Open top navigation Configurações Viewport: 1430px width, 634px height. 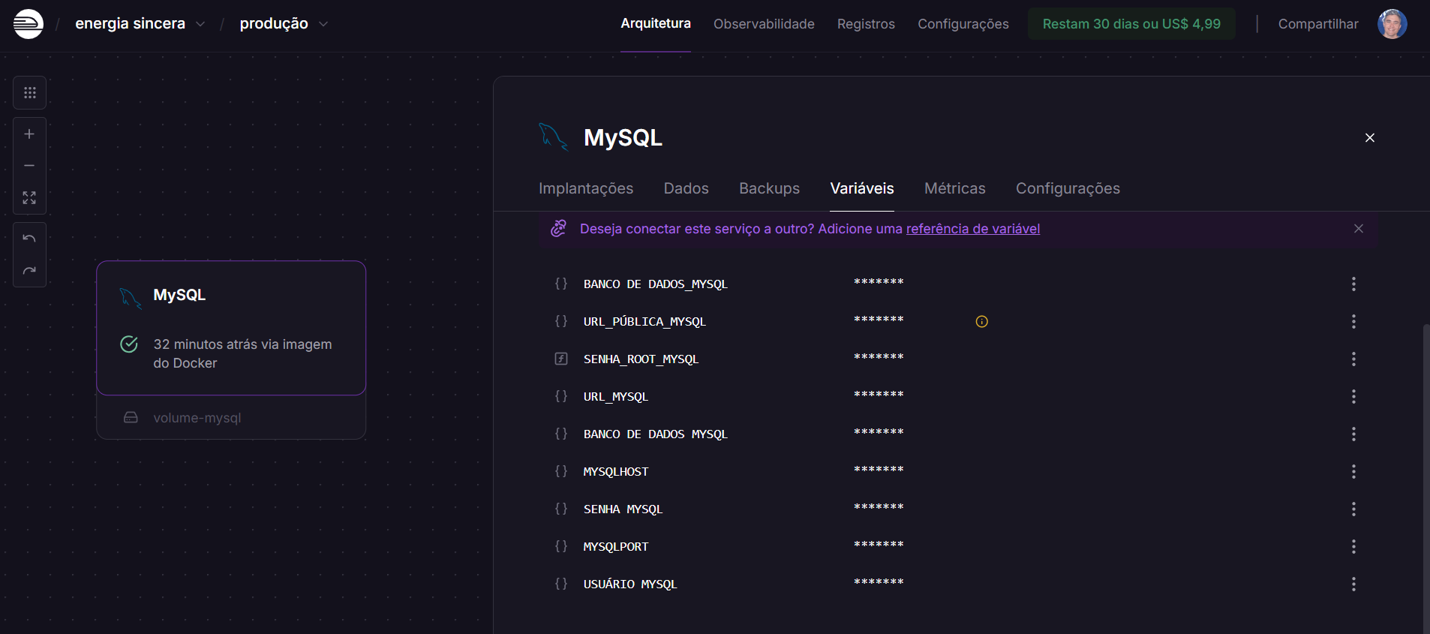(x=963, y=24)
